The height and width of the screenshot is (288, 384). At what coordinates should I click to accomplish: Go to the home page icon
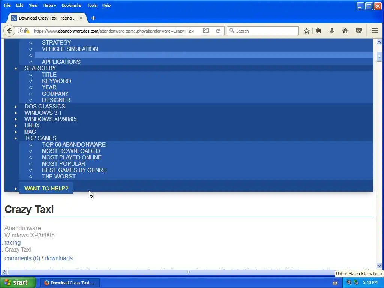point(345,31)
